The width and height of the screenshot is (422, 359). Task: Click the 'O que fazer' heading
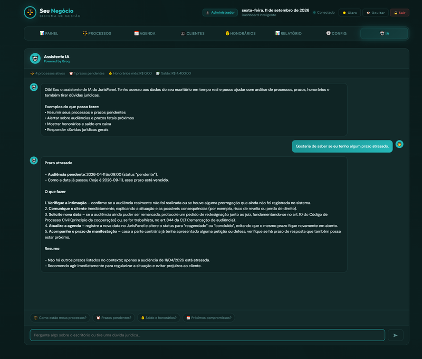point(55,192)
